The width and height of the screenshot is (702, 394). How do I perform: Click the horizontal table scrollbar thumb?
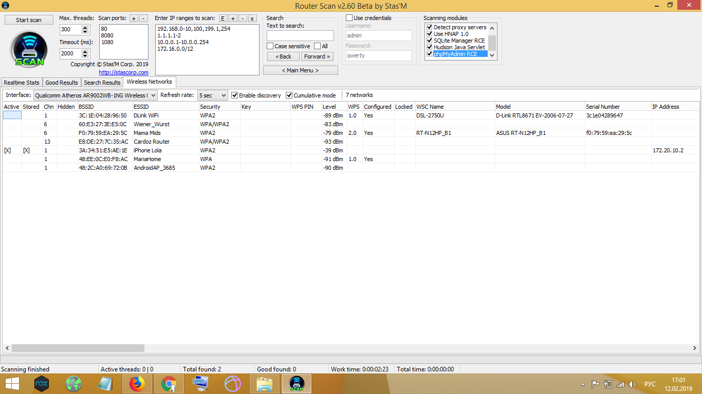tap(78, 348)
